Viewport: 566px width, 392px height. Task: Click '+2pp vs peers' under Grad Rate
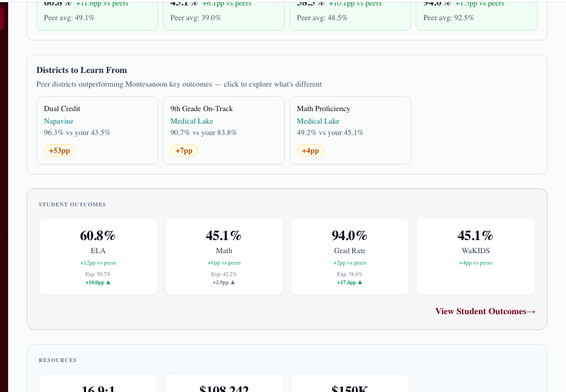click(350, 263)
